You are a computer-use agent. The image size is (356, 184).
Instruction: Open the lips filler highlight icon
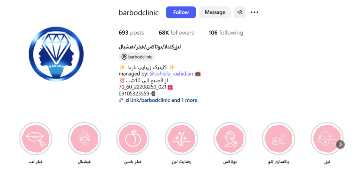pos(36,139)
